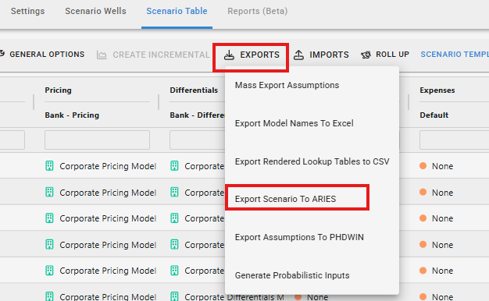This screenshot has height=301, width=489.
Task: Open the Reports (Beta) tab
Action: (x=257, y=11)
